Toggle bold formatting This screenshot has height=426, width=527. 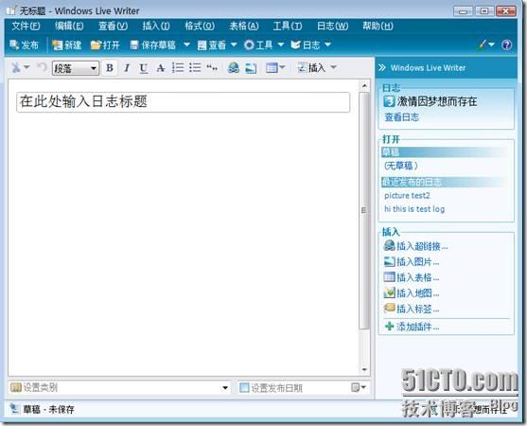point(110,67)
